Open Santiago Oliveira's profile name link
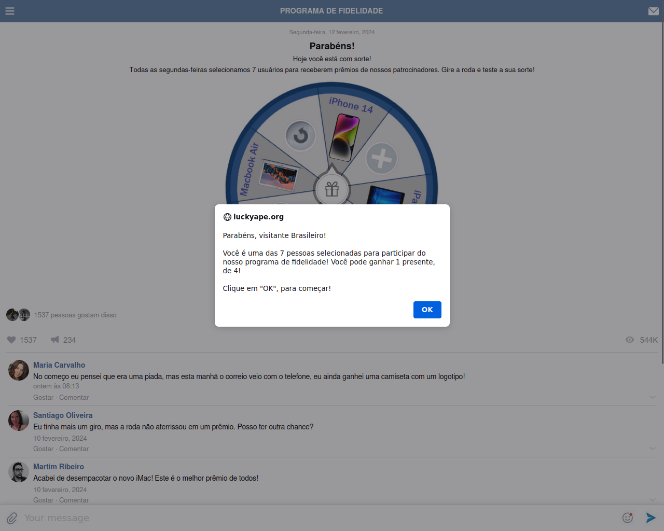The width and height of the screenshot is (664, 531). pos(63,415)
